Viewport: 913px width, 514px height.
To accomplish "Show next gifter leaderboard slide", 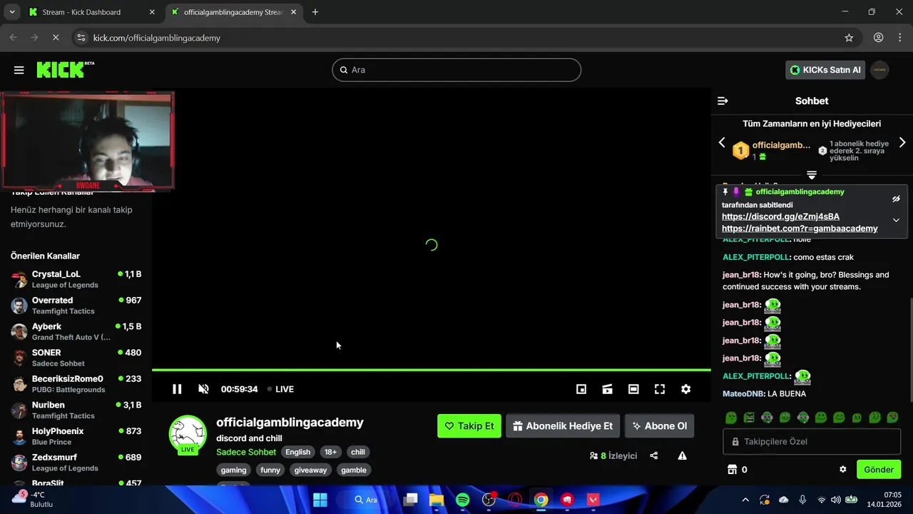I will [x=902, y=143].
